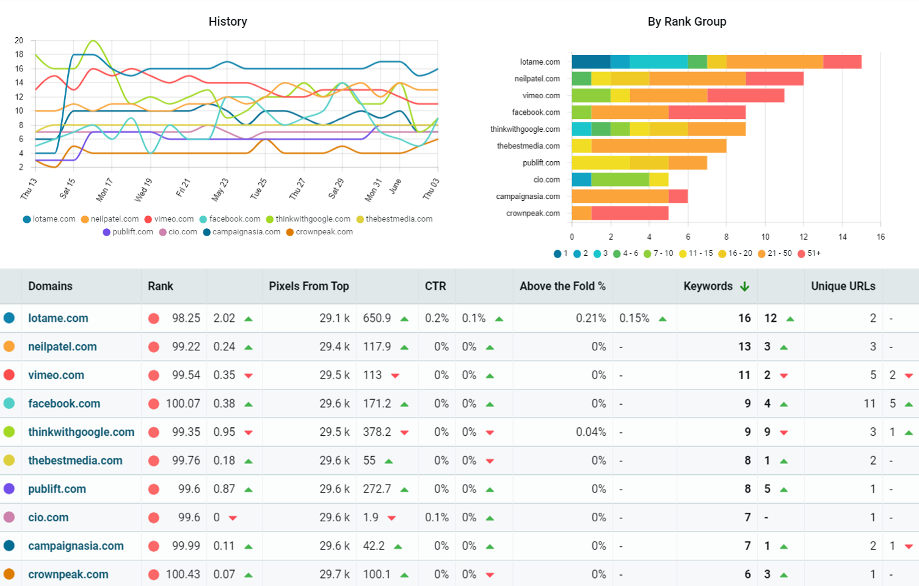The height and width of the screenshot is (586, 919).
Task: Sort by the Above the Fold % header
Action: 562,286
